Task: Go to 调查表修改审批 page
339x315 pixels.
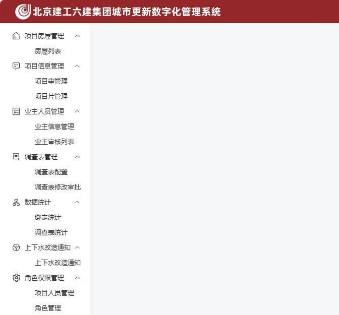Action: 58,187
